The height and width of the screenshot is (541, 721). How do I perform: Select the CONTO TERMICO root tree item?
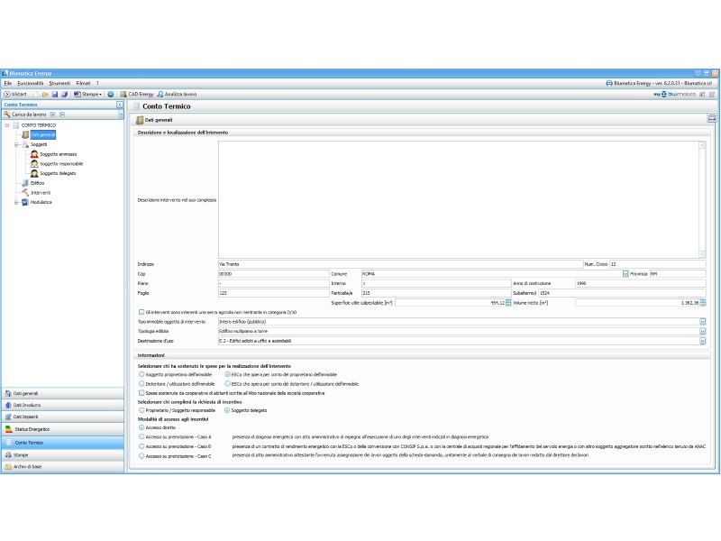pos(39,125)
